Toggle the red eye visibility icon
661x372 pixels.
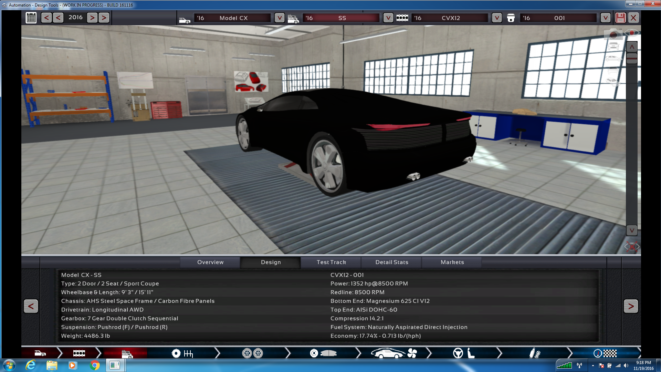tap(632, 33)
